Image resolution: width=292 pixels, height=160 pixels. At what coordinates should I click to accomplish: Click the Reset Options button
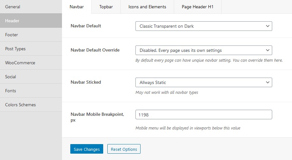coord(124,149)
